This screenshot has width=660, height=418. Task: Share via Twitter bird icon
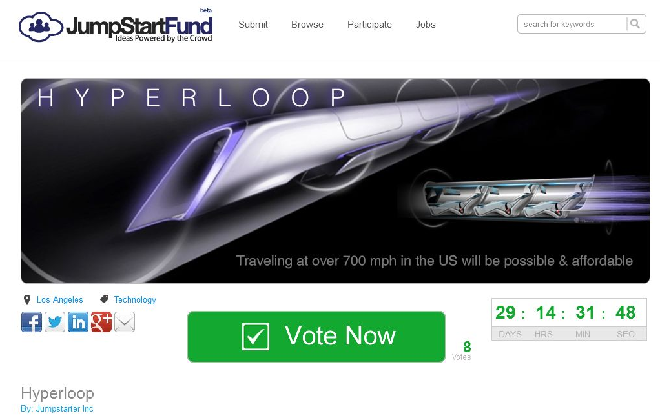pyautogui.click(x=55, y=322)
